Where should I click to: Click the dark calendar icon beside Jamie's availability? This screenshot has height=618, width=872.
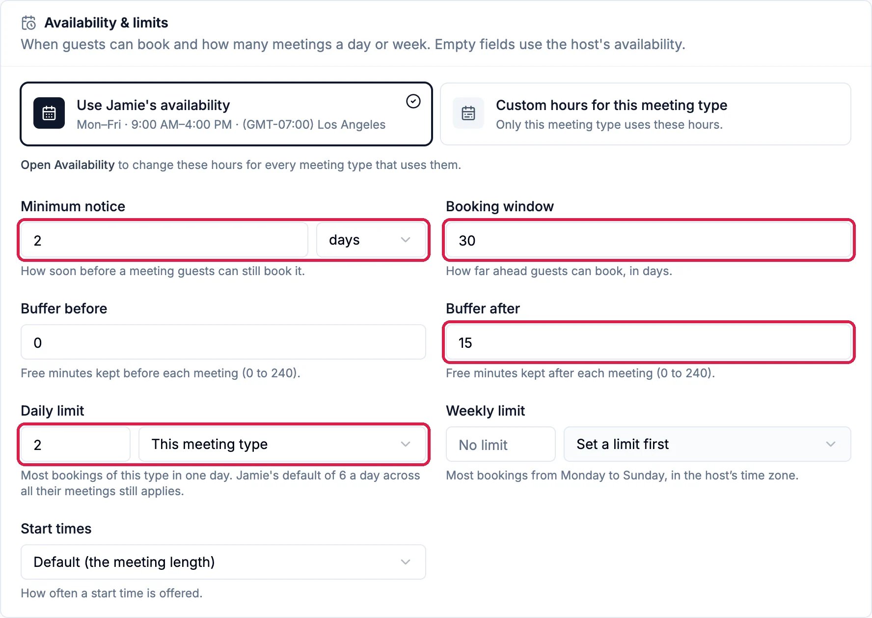(x=49, y=113)
